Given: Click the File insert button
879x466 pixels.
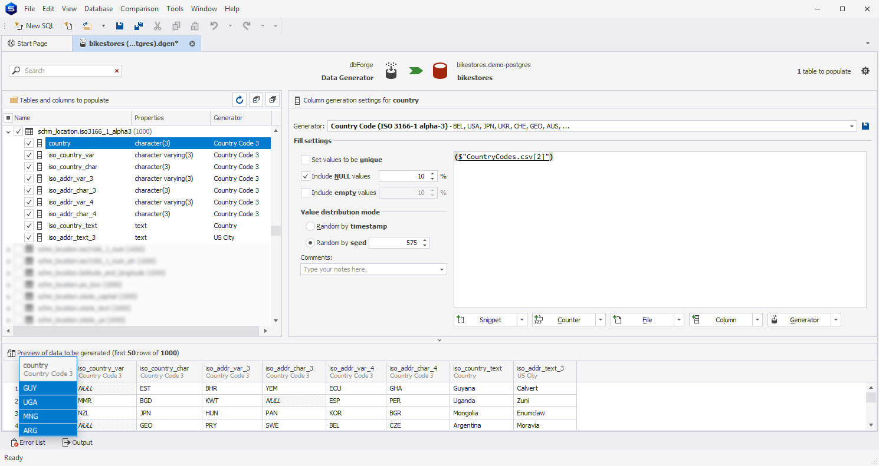Looking at the screenshot, I should click(x=642, y=320).
